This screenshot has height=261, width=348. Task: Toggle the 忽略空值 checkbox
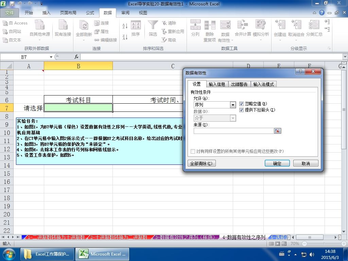click(x=242, y=104)
